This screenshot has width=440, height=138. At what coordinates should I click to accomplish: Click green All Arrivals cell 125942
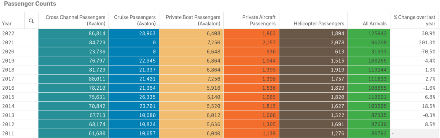[368, 33]
